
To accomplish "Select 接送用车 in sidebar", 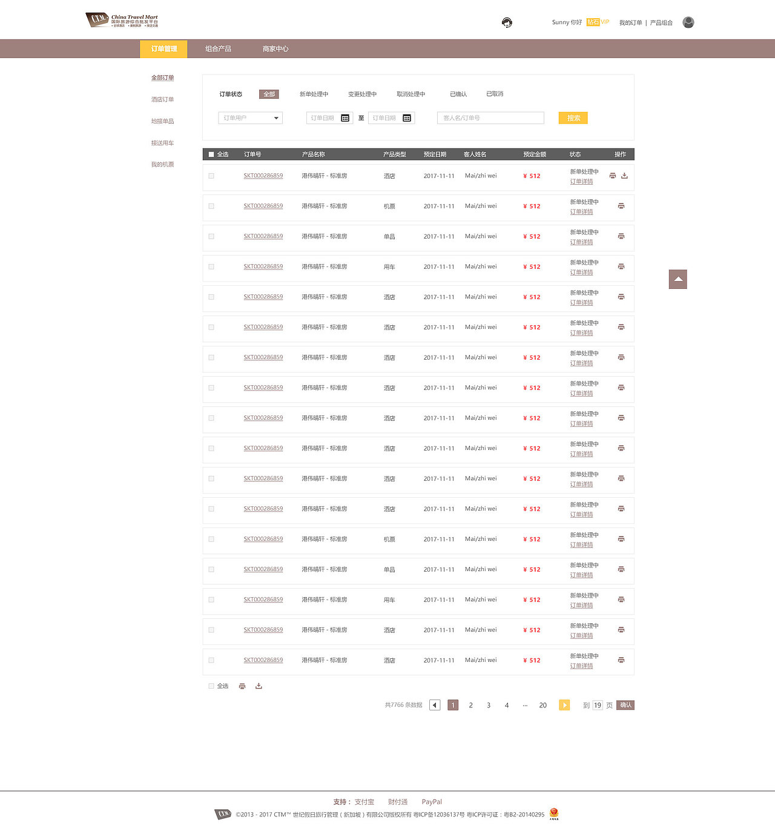I will [x=162, y=143].
